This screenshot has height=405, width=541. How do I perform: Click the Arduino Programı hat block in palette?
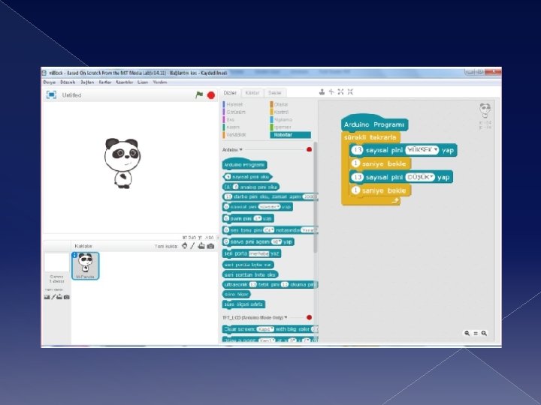pyautogui.click(x=245, y=164)
